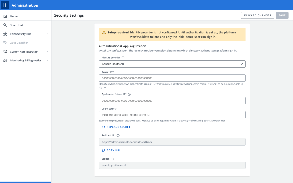293x183 pixels.
Task: Click the Discard Changes button
Action: click(x=258, y=15)
